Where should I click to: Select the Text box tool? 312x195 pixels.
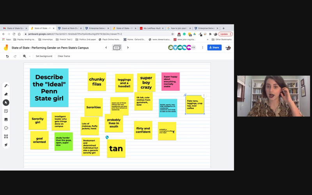[6, 136]
